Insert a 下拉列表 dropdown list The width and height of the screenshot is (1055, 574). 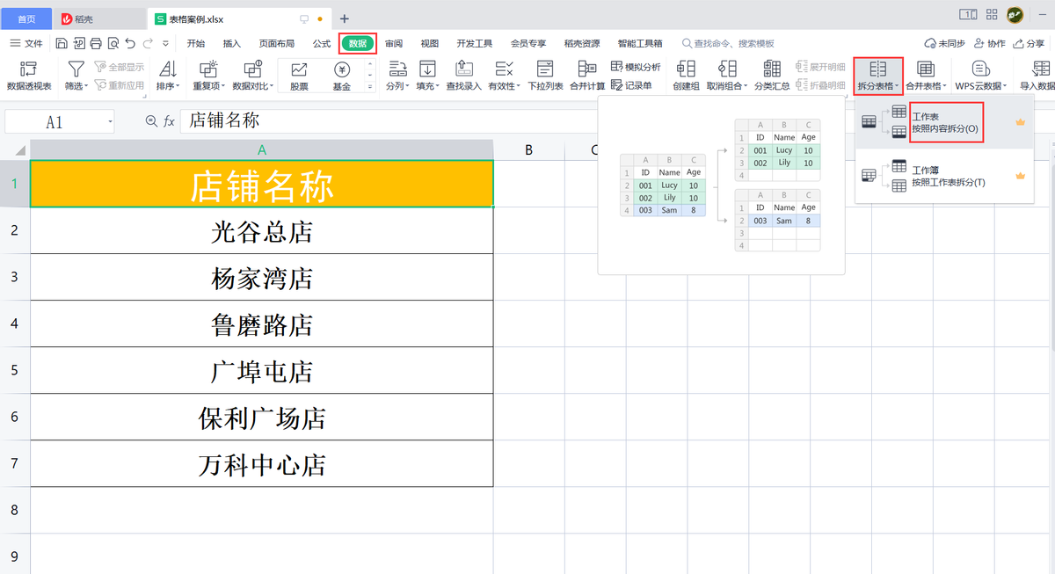(x=545, y=76)
